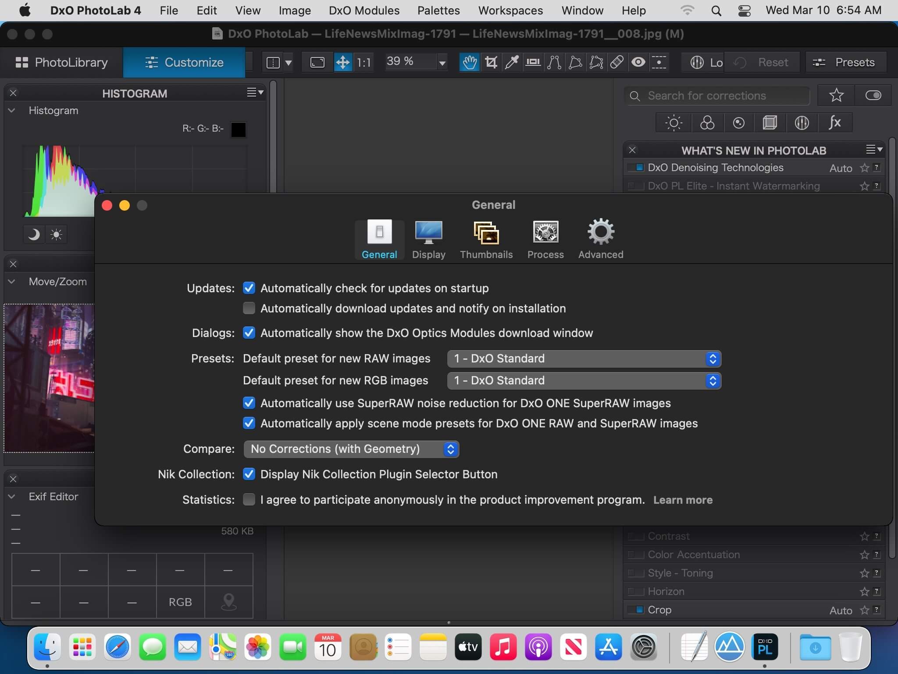Expand the Default preset for RGB dropdown

(712, 380)
